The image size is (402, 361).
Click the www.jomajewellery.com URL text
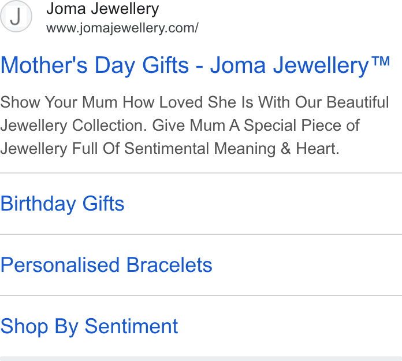tap(122, 28)
